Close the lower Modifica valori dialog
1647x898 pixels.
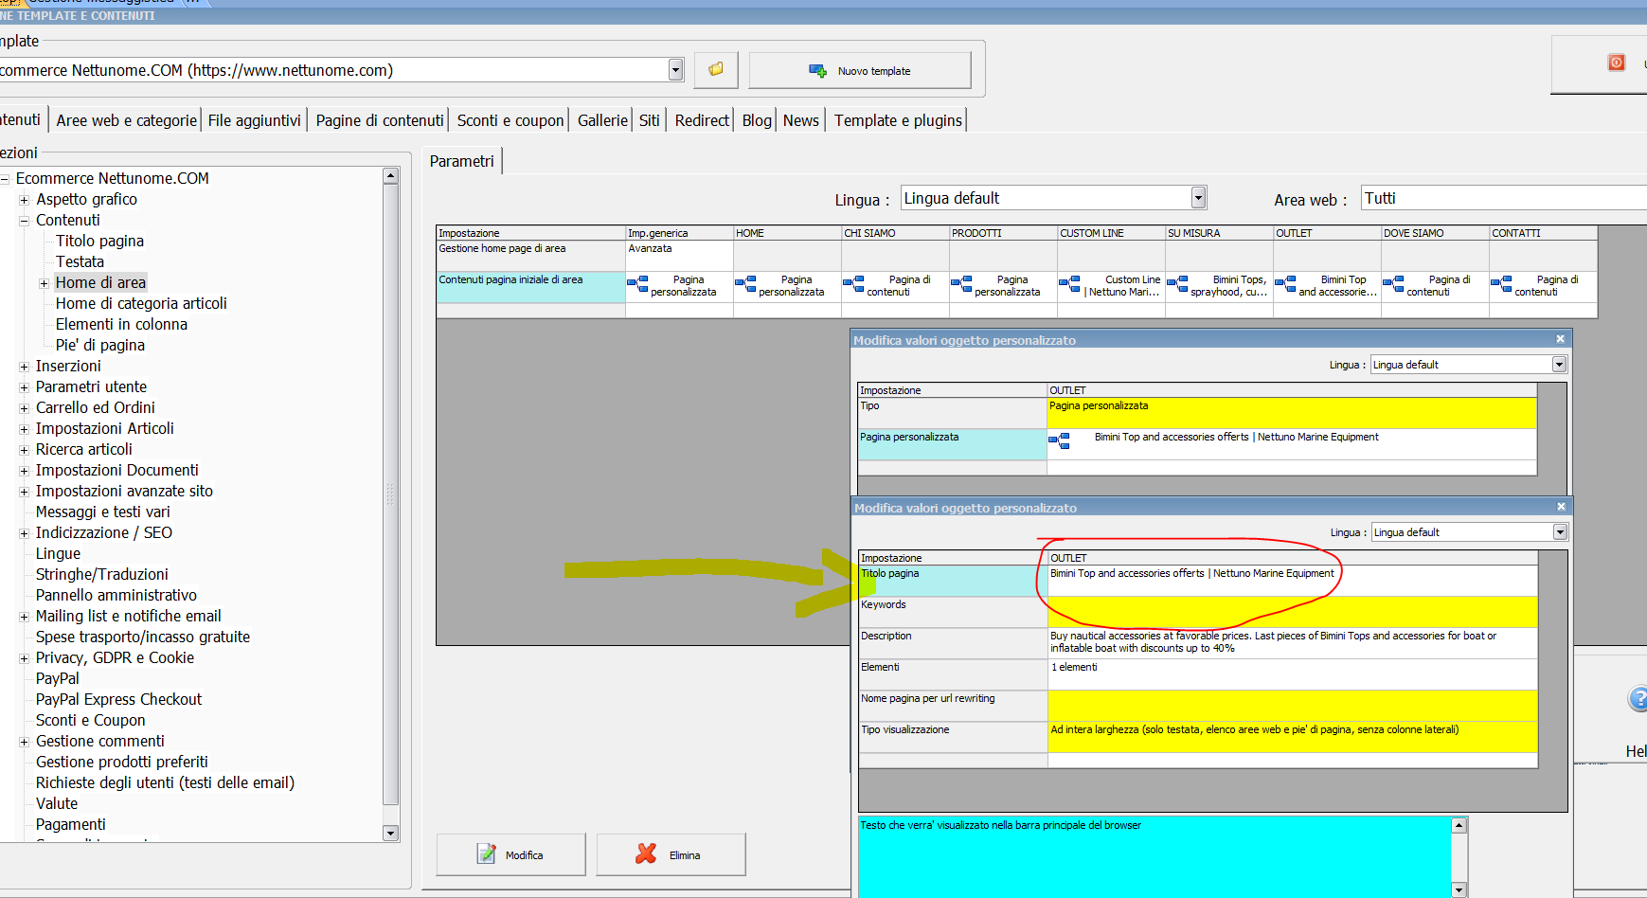click(x=1561, y=507)
